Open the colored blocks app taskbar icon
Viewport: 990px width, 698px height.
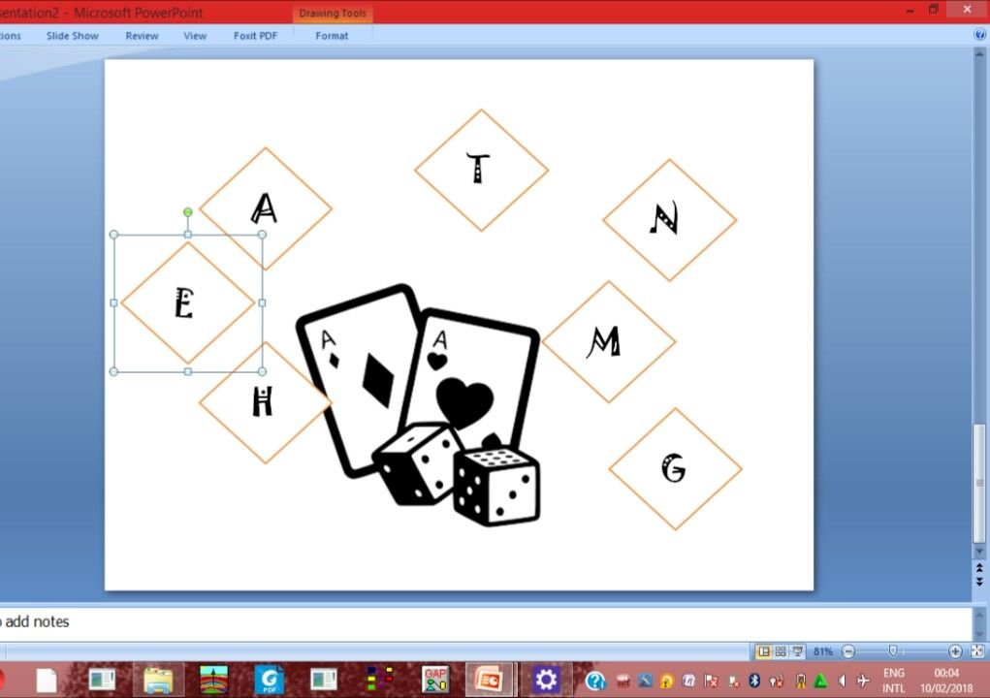[x=380, y=679]
